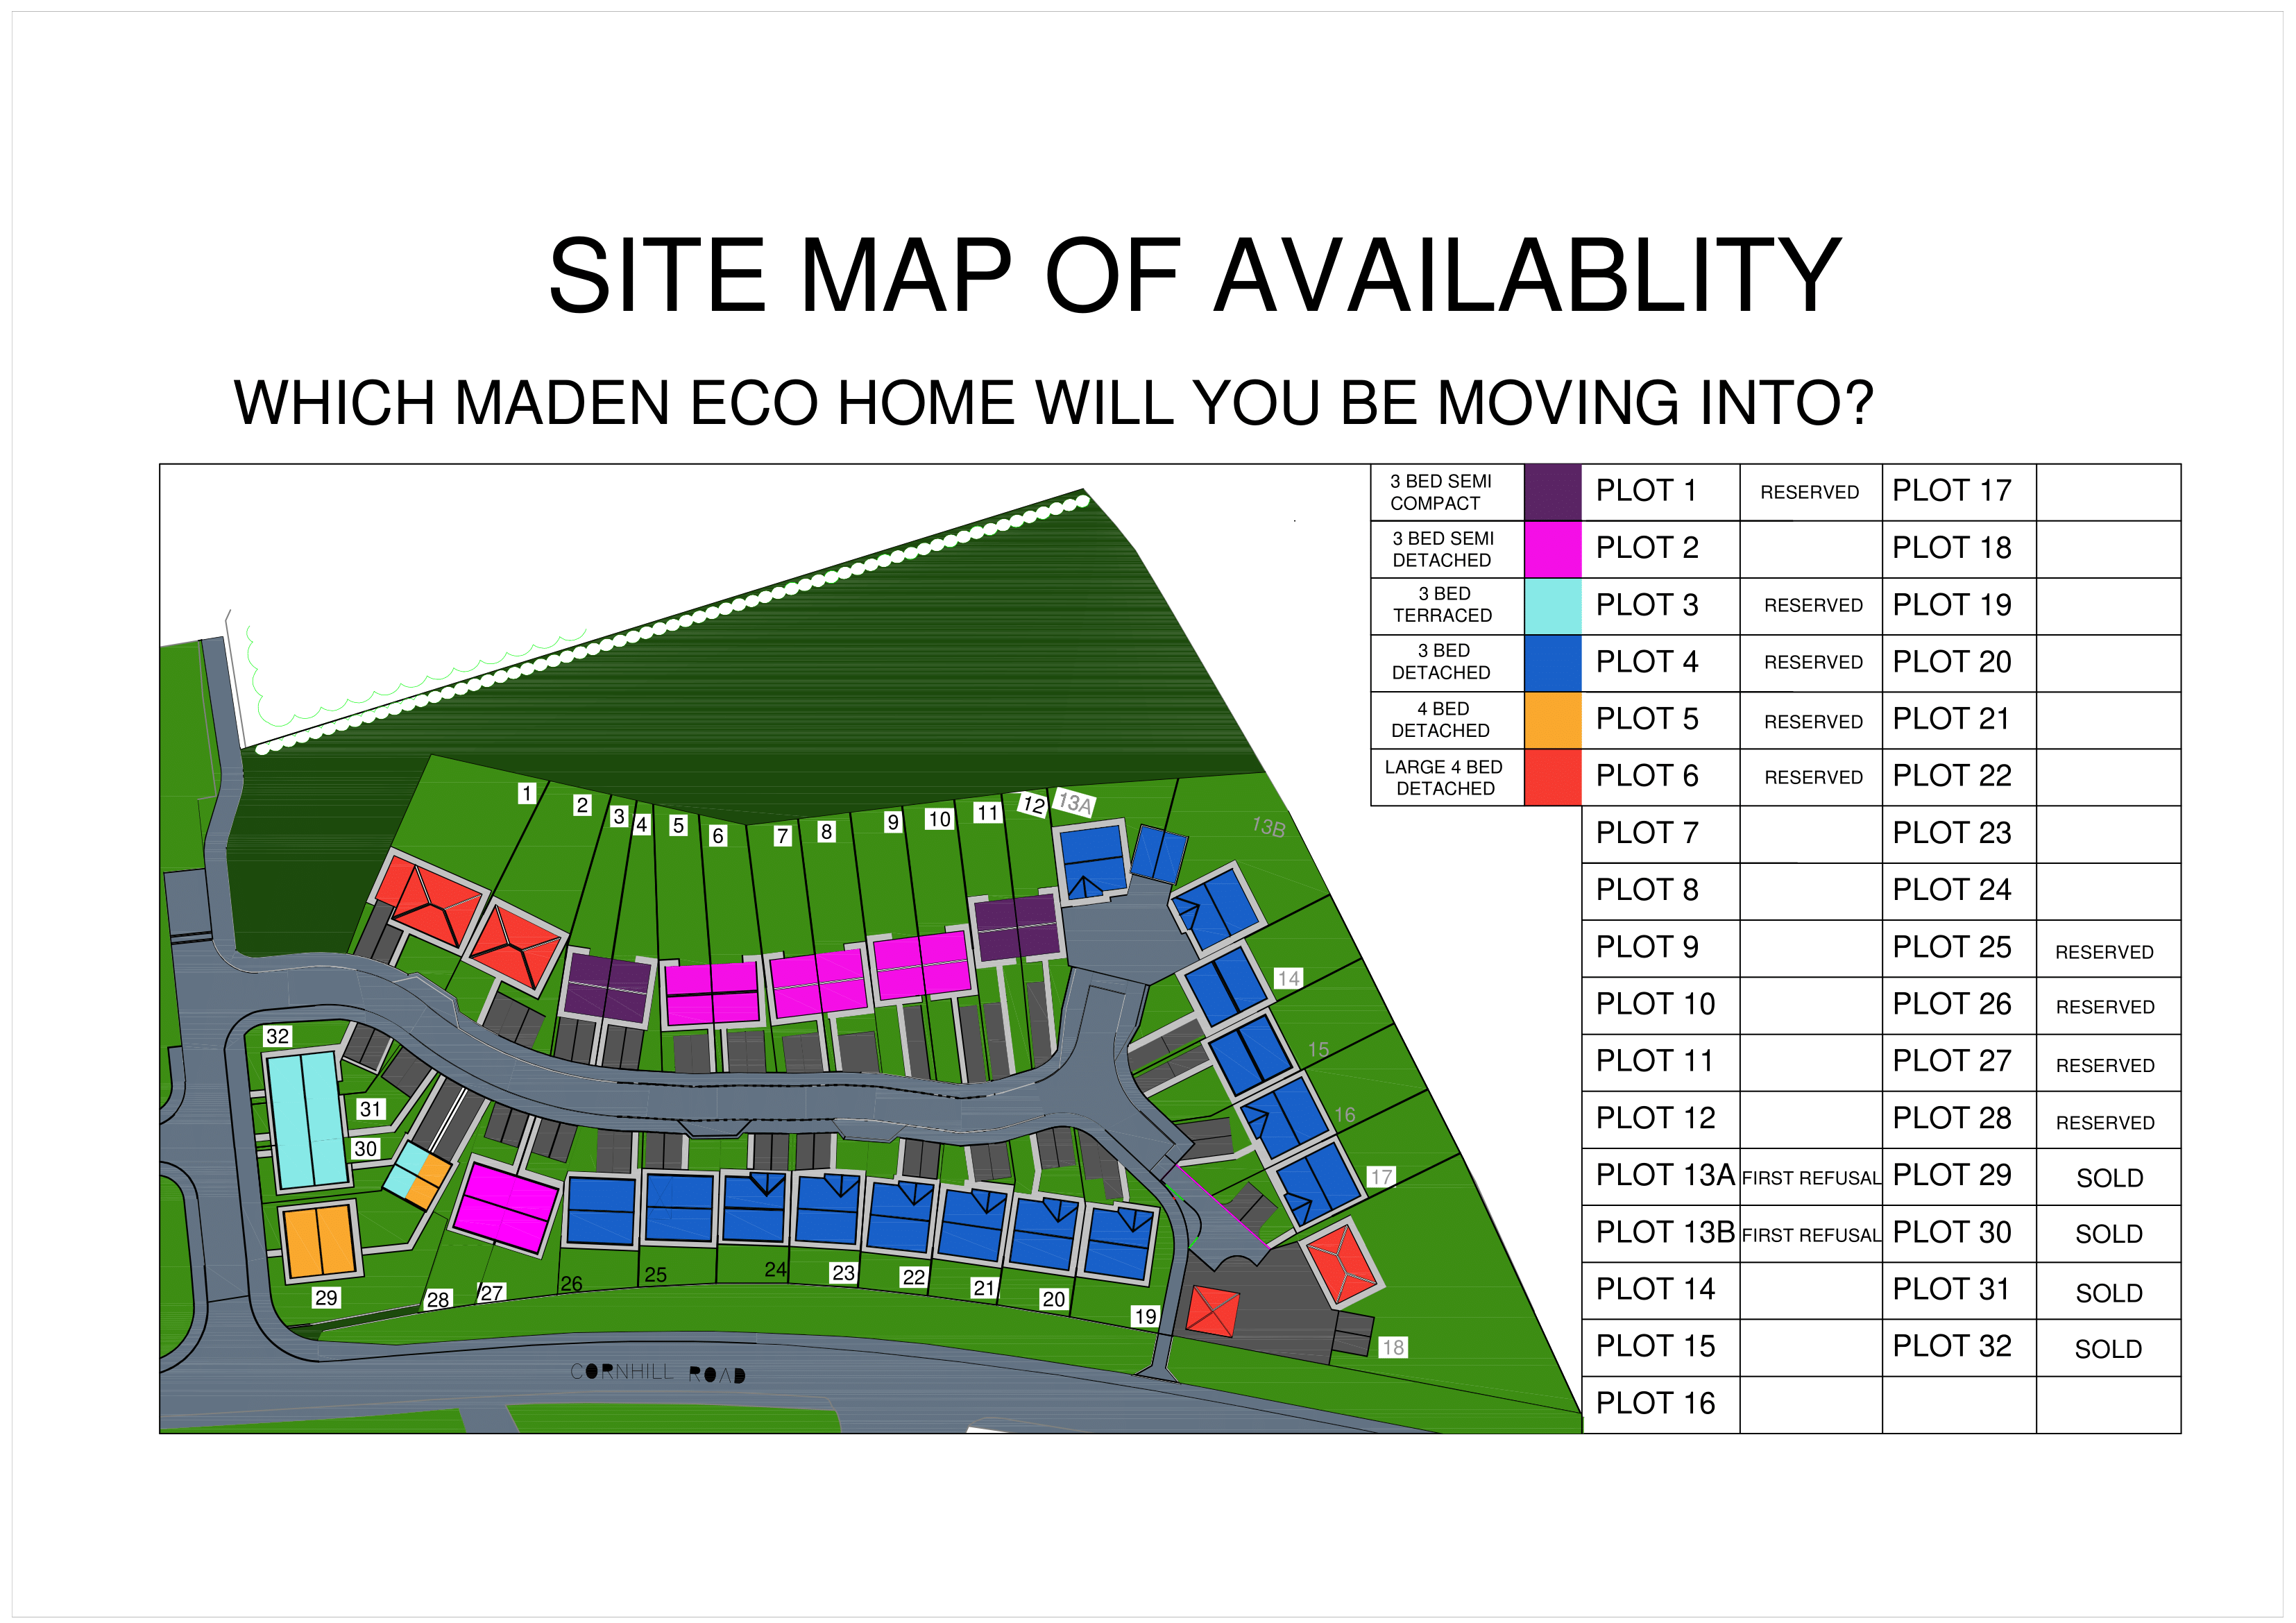Click SOLD status for Plot 32
The width and height of the screenshot is (2296, 1623).
(2108, 1349)
